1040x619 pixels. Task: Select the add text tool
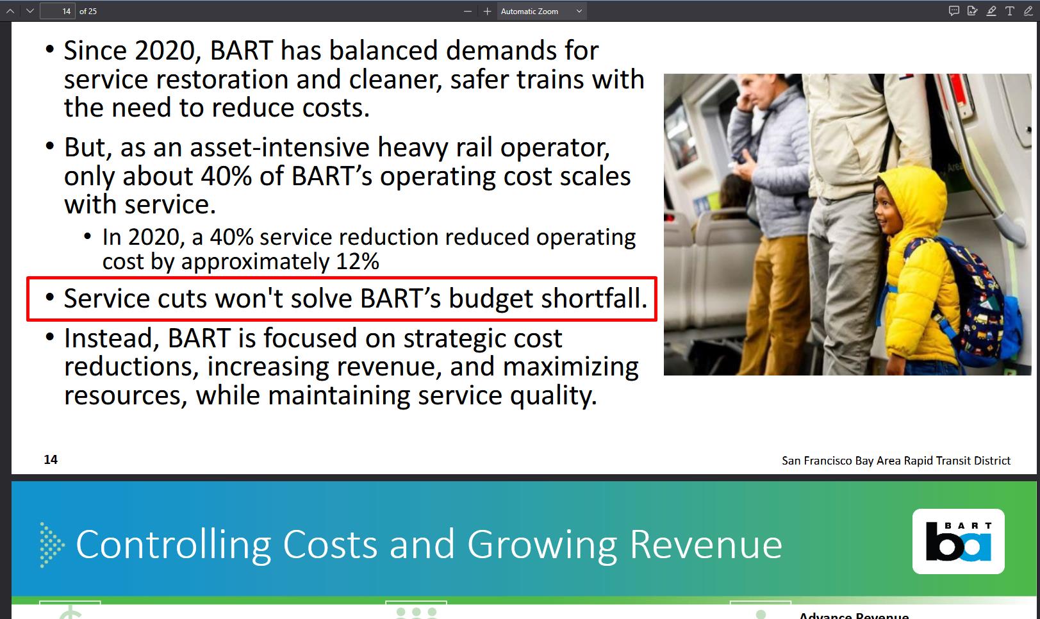coord(1010,11)
